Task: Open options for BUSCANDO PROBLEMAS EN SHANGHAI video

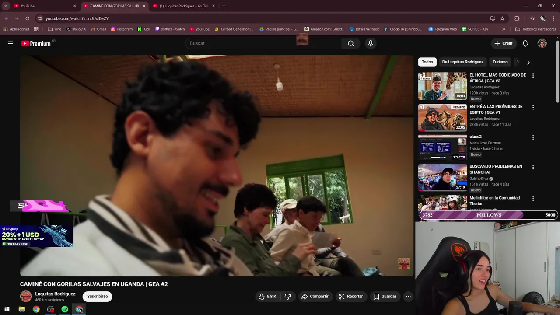Action: 533,167
